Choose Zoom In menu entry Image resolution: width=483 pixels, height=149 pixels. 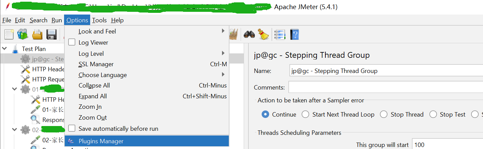[x=147, y=107]
